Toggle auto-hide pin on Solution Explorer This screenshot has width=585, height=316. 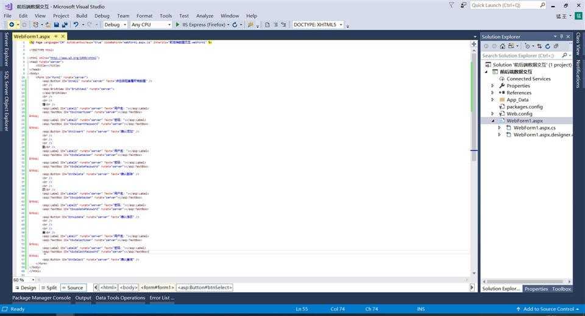(561, 37)
